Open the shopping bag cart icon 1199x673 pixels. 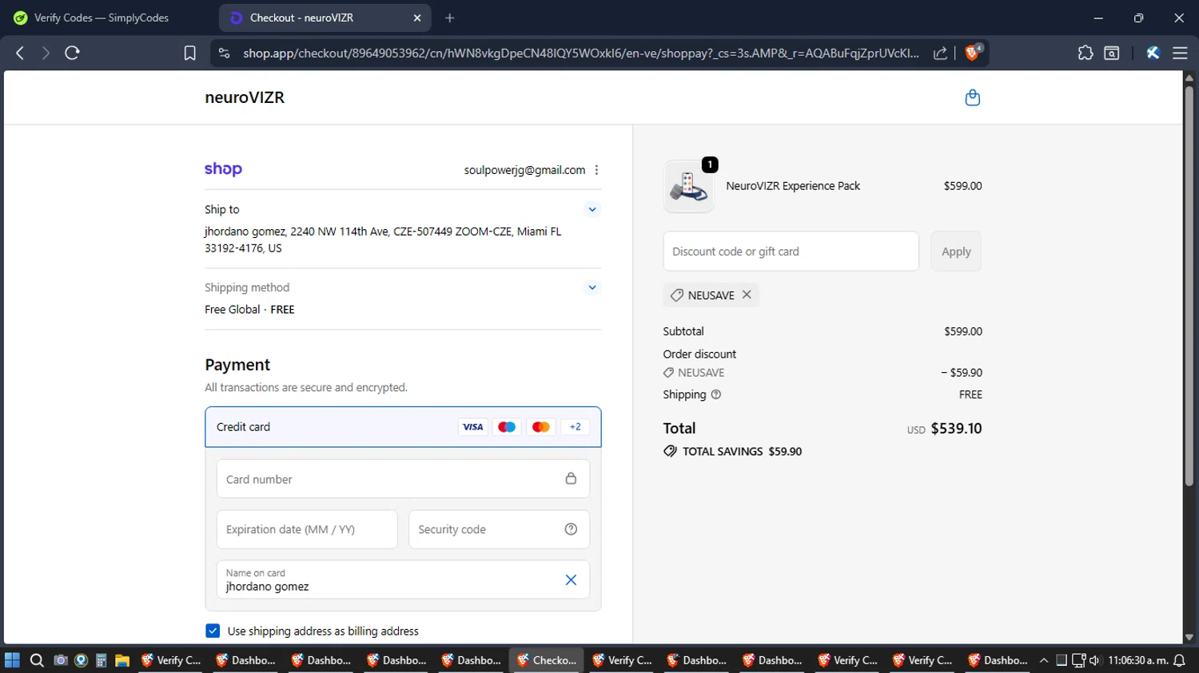[972, 97]
